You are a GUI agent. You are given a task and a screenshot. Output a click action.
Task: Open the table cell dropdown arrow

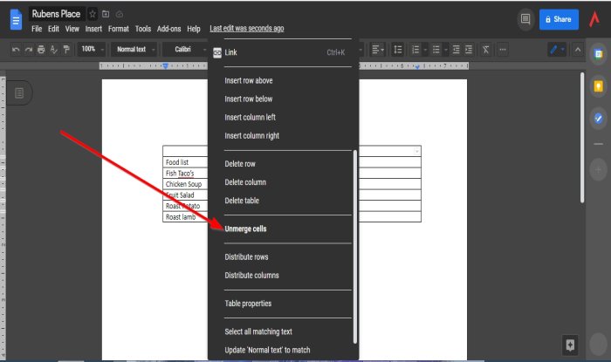click(x=416, y=151)
